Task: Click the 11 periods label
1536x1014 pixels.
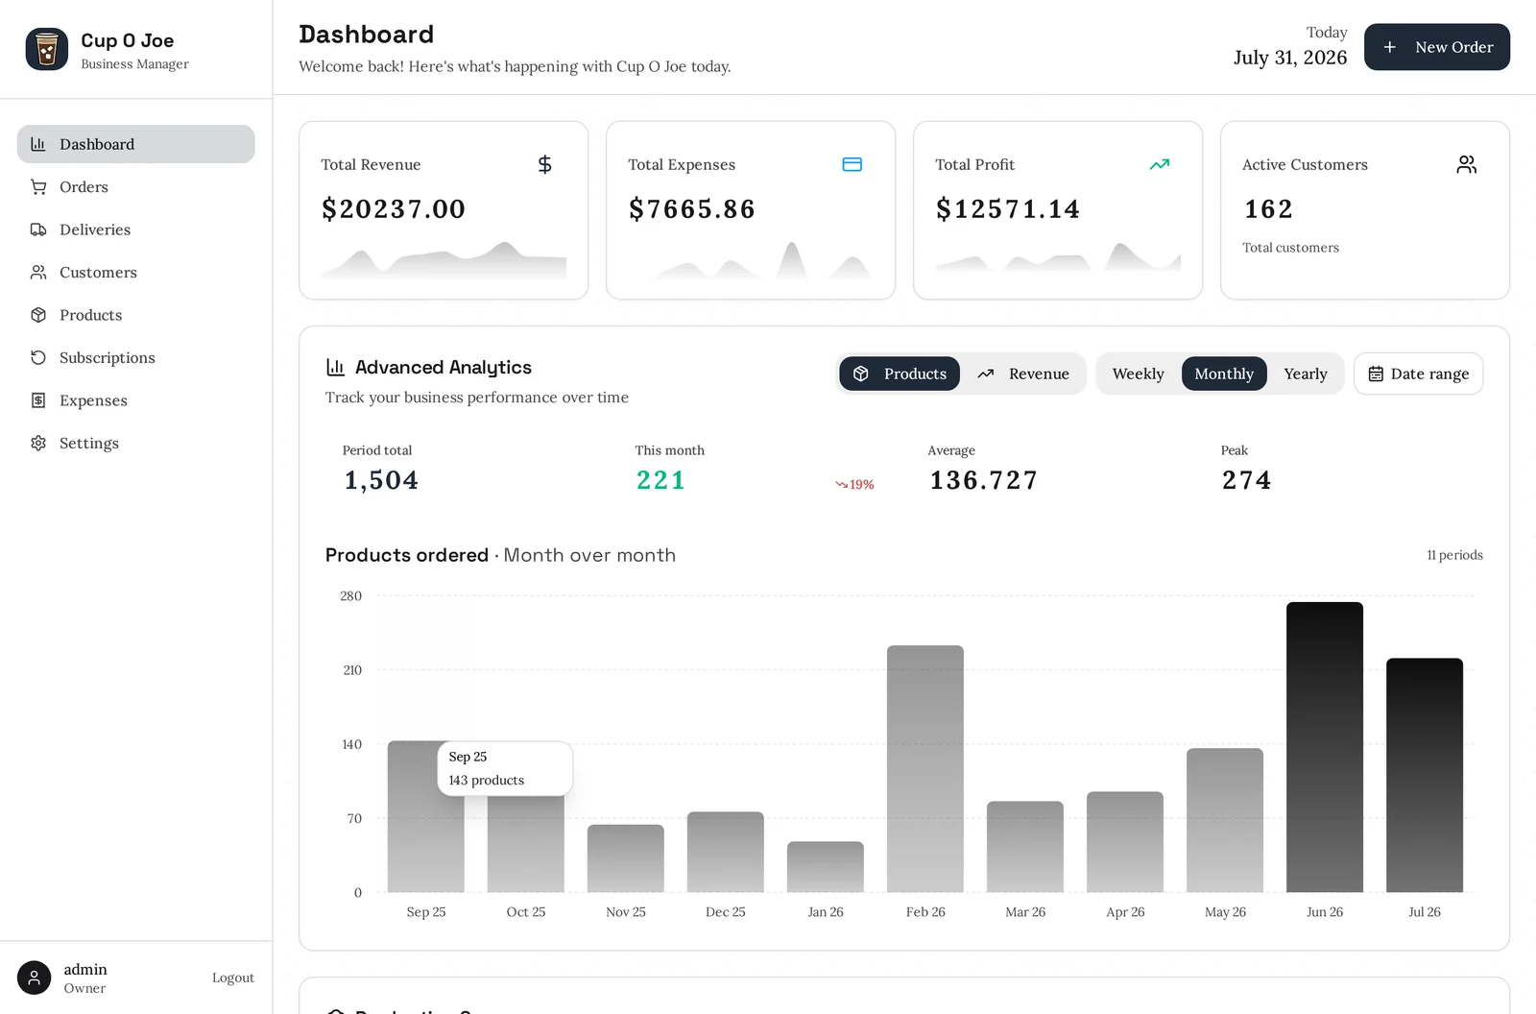Action: pyautogui.click(x=1454, y=555)
